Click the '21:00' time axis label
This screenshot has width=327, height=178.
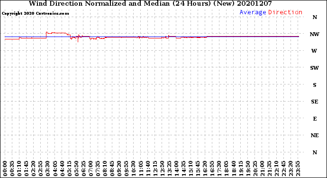click(x=262, y=169)
